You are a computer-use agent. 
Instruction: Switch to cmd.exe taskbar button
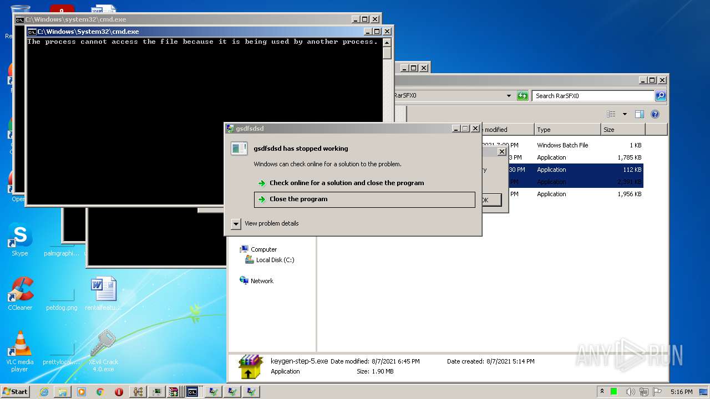click(192, 392)
